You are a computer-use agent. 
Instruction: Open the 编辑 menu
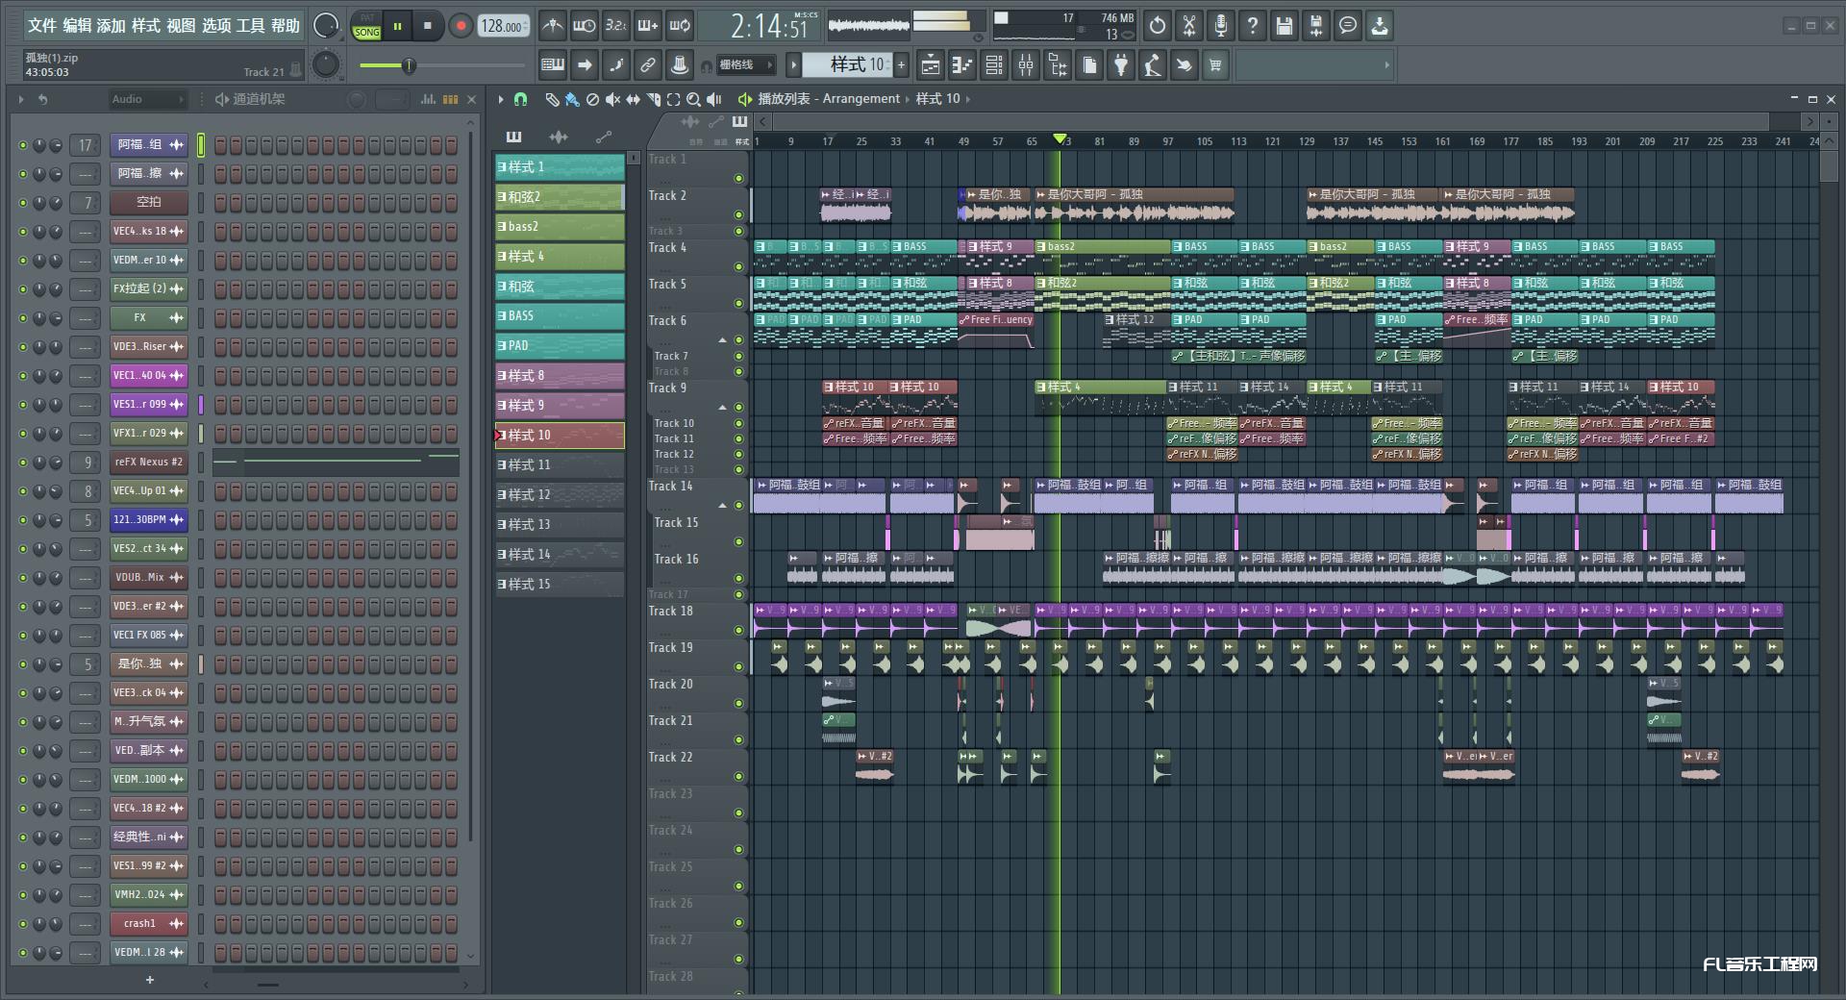pyautogui.click(x=77, y=26)
